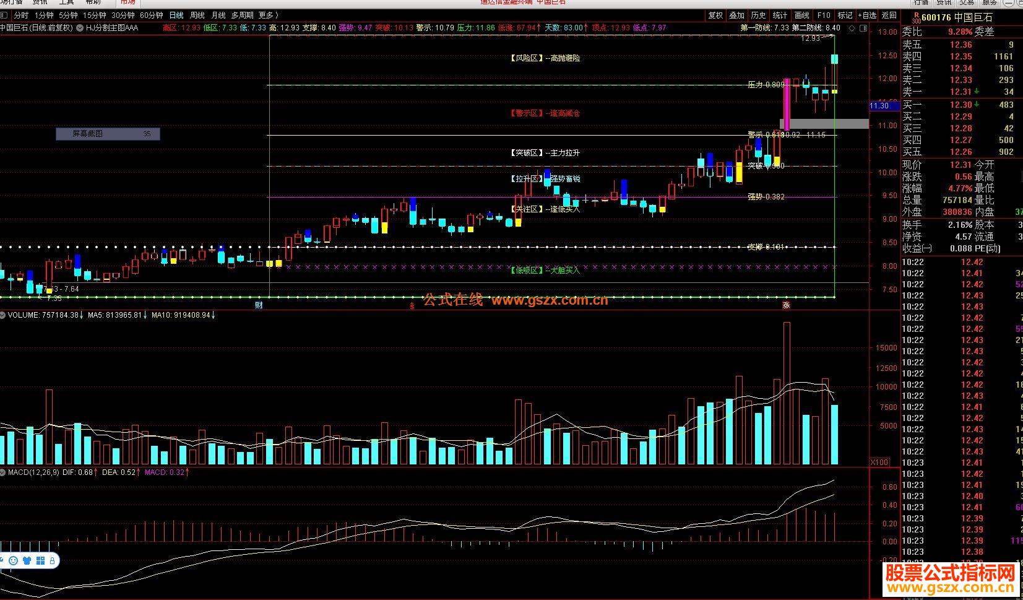This screenshot has height=600, width=1023.
Task: Click the 返回 back button
Action: click(889, 15)
